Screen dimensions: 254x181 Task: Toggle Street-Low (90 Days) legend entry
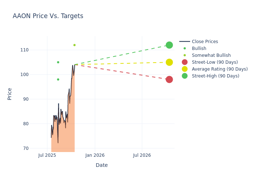[x=214, y=62]
